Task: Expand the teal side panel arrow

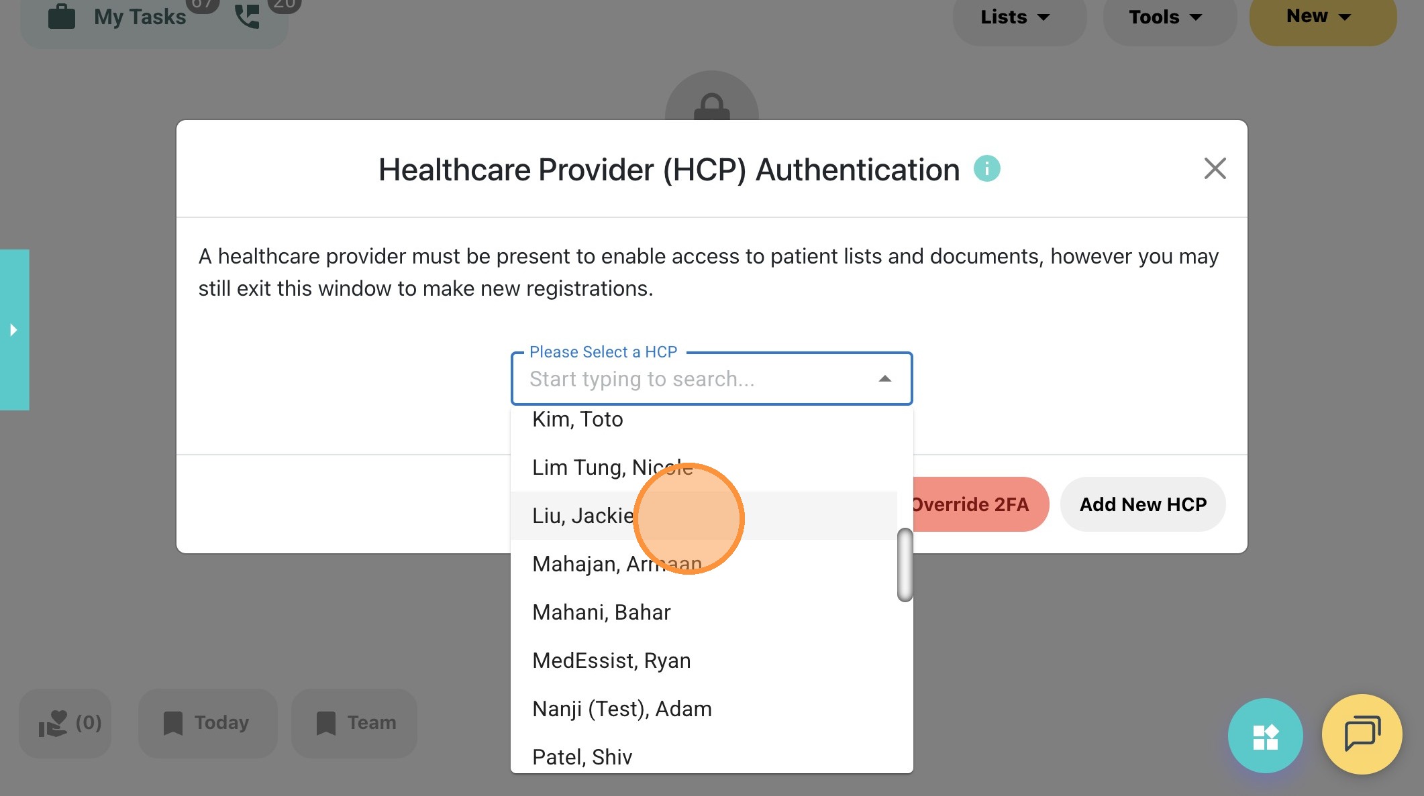Action: click(x=13, y=330)
